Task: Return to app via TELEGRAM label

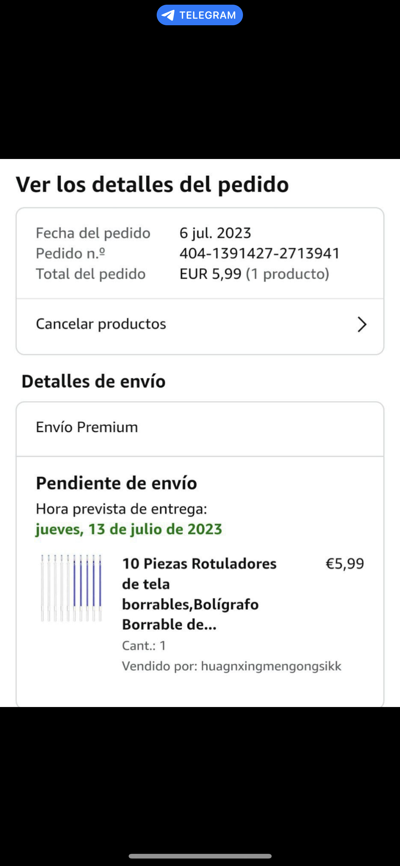Action: click(x=207, y=15)
